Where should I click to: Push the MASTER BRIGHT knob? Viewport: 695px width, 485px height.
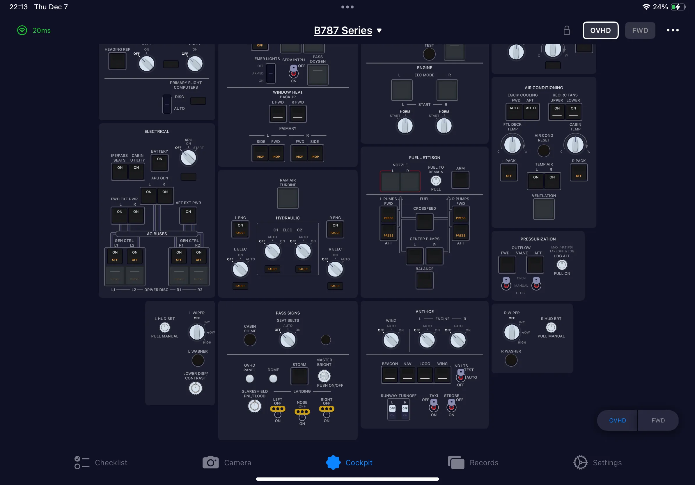pos(324,376)
